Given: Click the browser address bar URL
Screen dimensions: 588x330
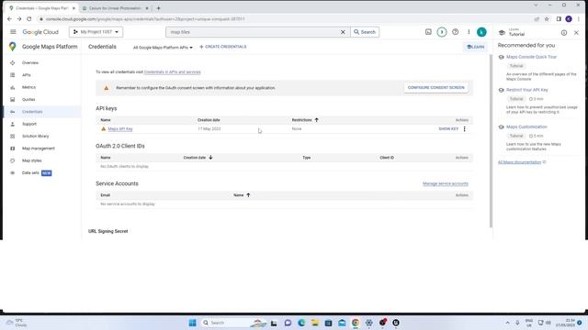Looking at the screenshot, I should tap(145, 19).
